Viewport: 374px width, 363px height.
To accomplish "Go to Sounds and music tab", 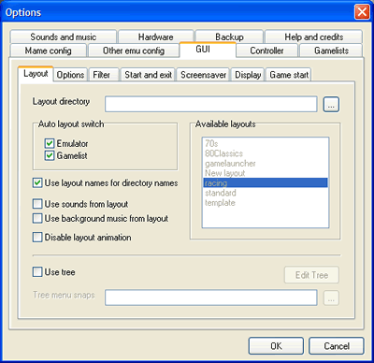I will point(64,36).
